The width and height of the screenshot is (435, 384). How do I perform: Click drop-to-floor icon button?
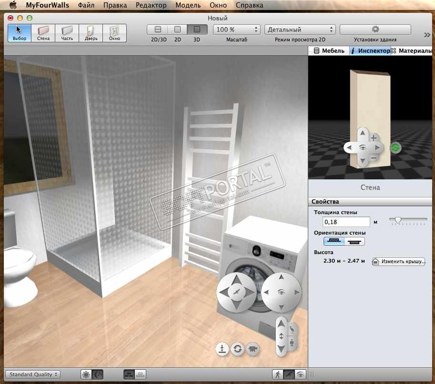click(x=222, y=349)
